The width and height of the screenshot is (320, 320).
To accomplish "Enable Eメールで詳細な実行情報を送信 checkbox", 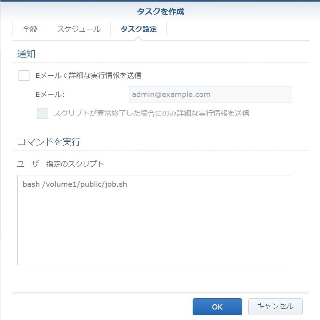I will [24, 75].
